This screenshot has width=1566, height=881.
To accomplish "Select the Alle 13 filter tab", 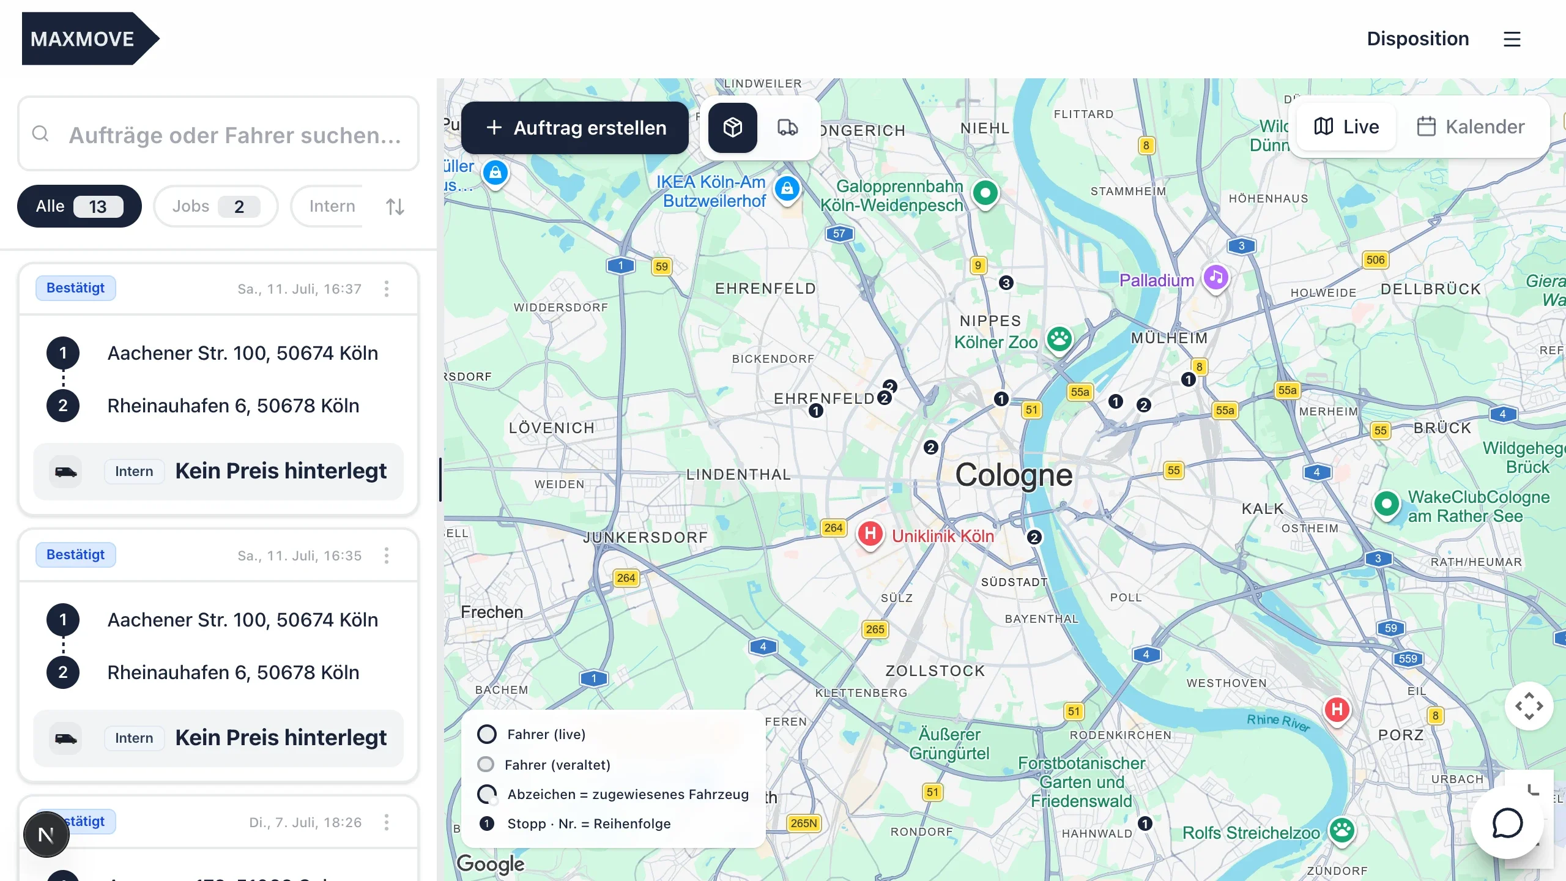I will (x=80, y=206).
